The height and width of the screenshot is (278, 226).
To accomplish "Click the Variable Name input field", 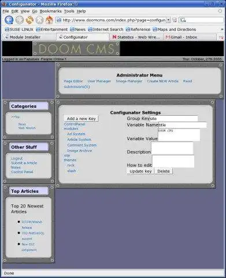I will coord(183,125).
